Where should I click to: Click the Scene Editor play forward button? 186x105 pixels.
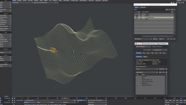coord(174,39)
